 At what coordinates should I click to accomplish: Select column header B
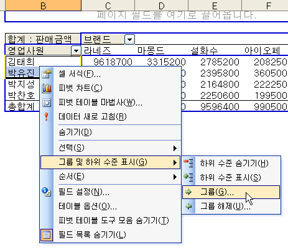coord(43,6)
